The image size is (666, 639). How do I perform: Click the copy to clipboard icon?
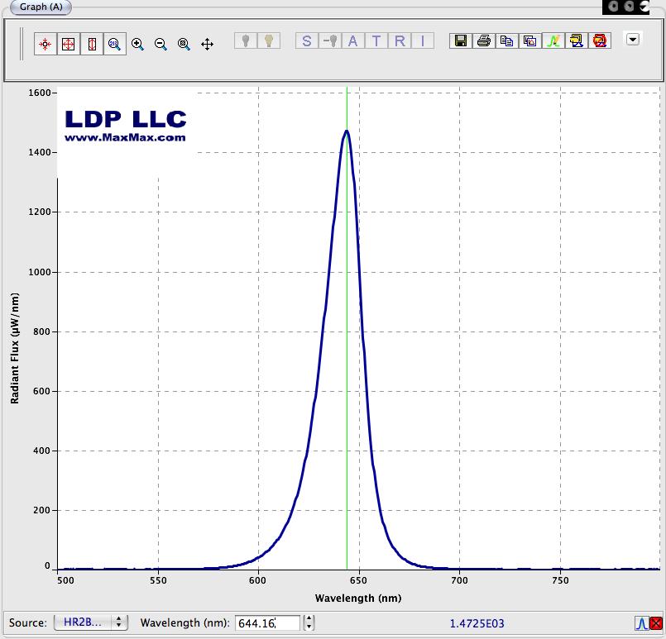tap(506, 41)
